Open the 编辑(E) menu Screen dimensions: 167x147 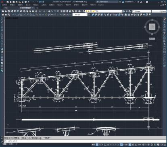tap(13, 5)
